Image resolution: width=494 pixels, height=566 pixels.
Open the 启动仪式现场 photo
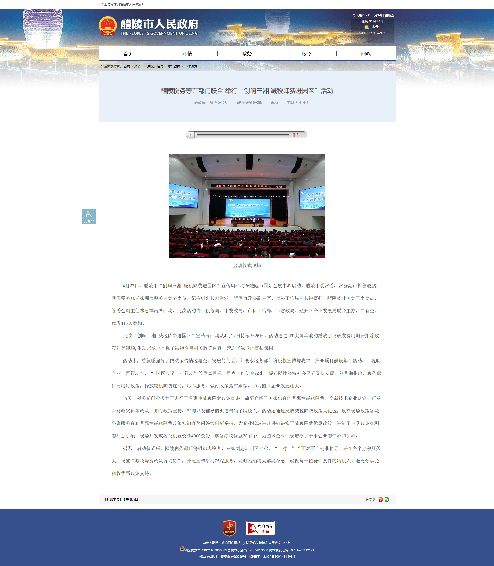pos(247,206)
